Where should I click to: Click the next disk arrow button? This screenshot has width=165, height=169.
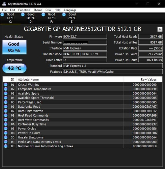coord(160,29)
